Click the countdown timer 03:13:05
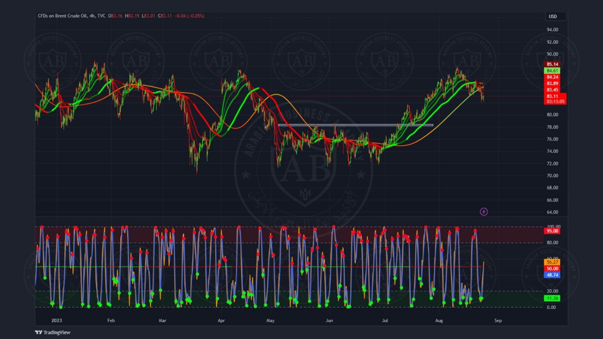603x339 pixels. click(555, 102)
